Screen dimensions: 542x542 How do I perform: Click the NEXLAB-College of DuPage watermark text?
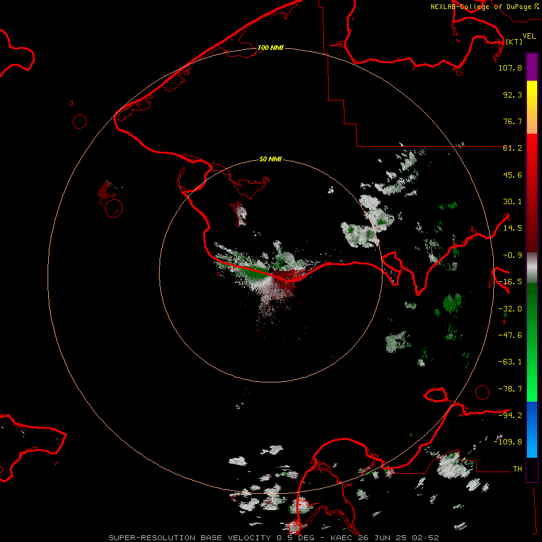(x=481, y=7)
